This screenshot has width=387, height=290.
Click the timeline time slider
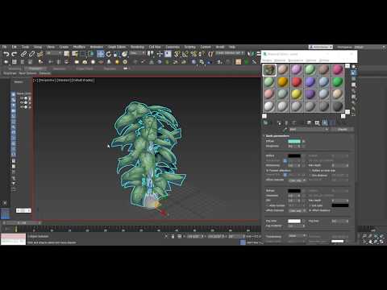click(22, 223)
